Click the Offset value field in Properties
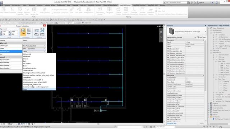 194,47
